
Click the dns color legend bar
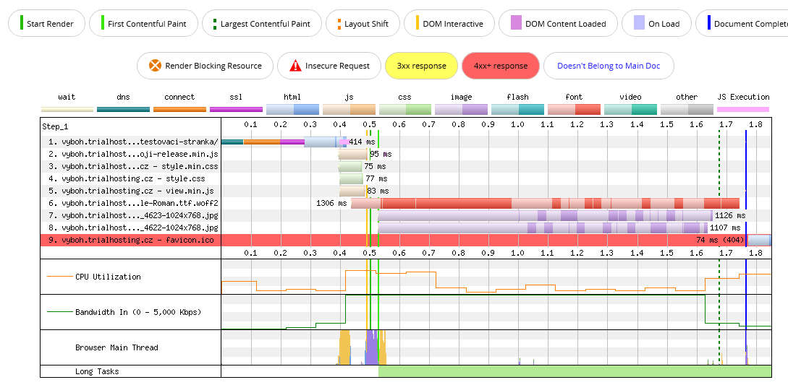pos(123,109)
